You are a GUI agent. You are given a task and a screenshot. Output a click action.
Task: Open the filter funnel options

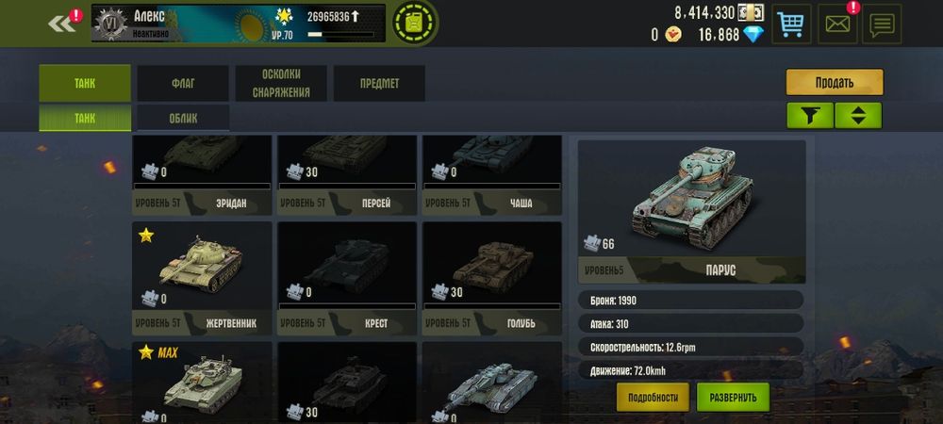click(x=810, y=115)
